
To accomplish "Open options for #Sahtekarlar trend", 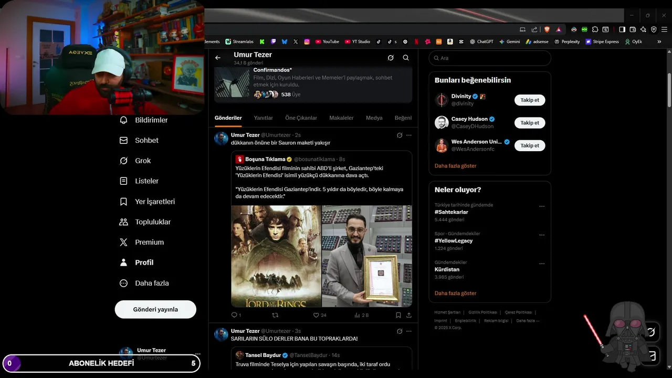I will tap(542, 206).
